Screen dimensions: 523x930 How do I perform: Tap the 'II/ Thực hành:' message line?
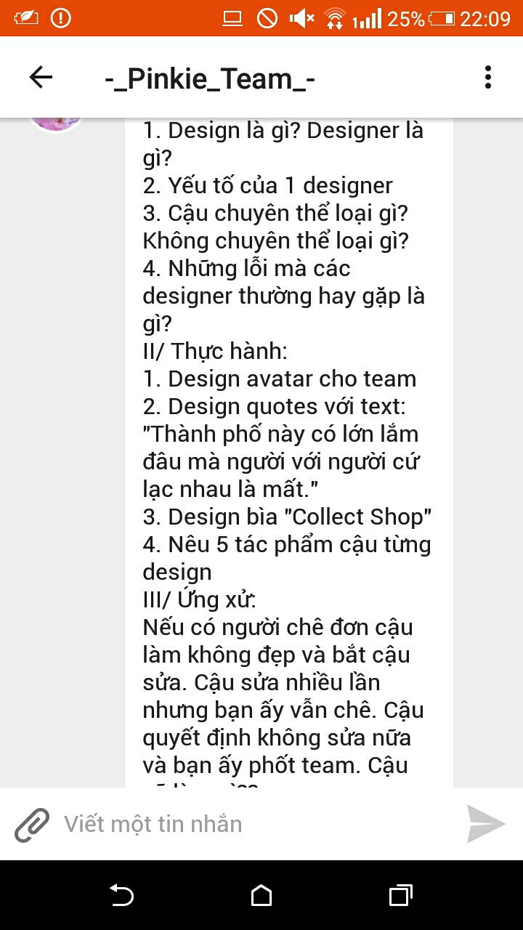tap(215, 351)
